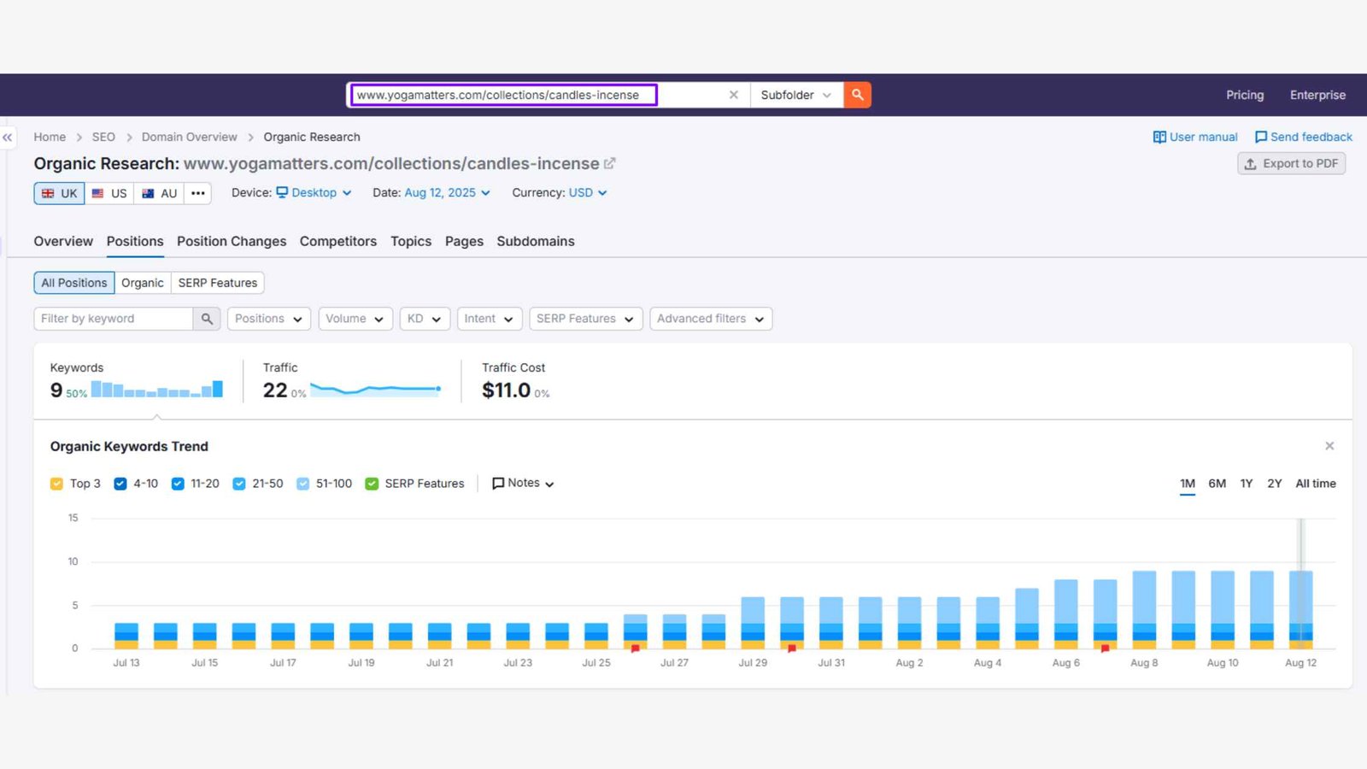Click the Keywords mini bar chart

(x=157, y=389)
